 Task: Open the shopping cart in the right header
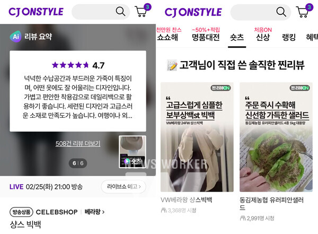[304, 11]
